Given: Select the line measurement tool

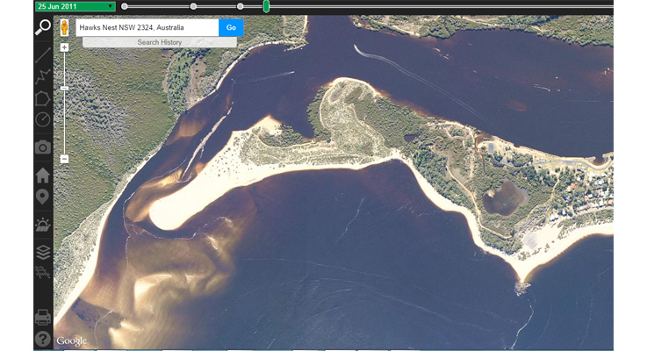Looking at the screenshot, I should pos(43,54).
